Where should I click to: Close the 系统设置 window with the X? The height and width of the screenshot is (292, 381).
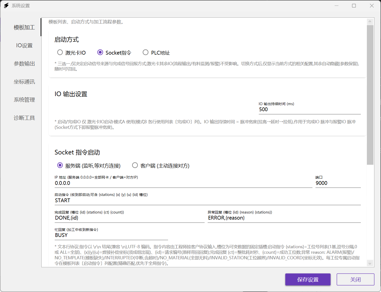tap(372, 6)
